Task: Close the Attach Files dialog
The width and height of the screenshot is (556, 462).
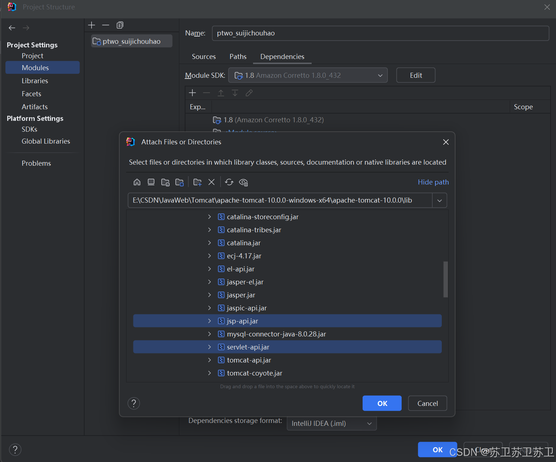Action: tap(446, 142)
